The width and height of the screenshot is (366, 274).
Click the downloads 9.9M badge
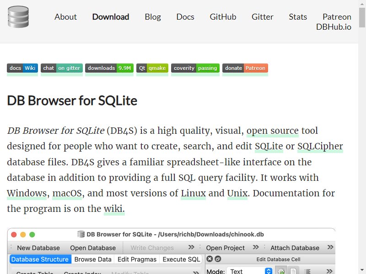coord(109,68)
